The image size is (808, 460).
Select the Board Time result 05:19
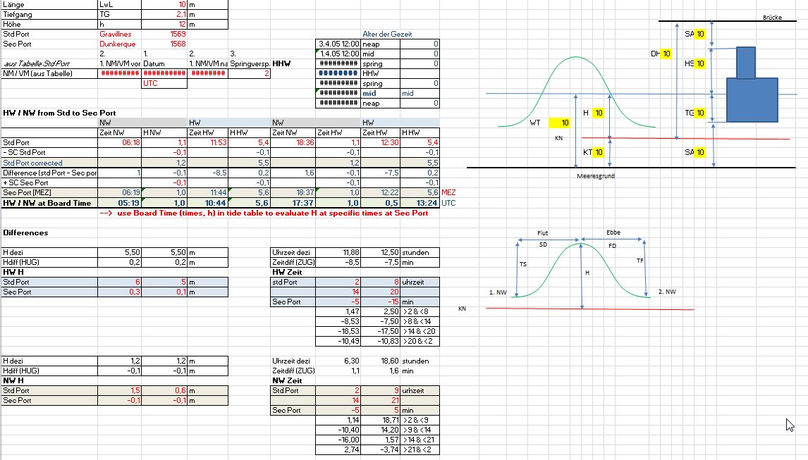120,203
